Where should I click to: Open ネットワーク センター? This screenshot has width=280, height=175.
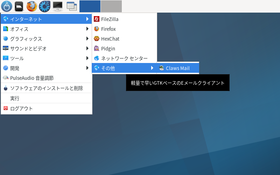coord(124,58)
